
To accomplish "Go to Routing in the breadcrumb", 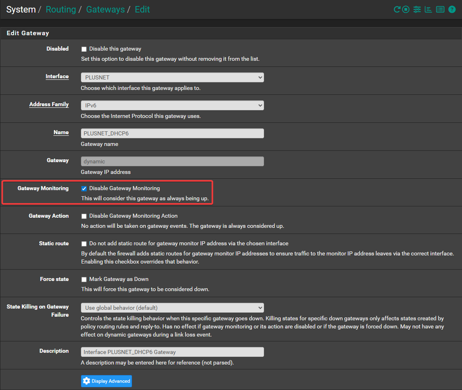I will pos(61,9).
